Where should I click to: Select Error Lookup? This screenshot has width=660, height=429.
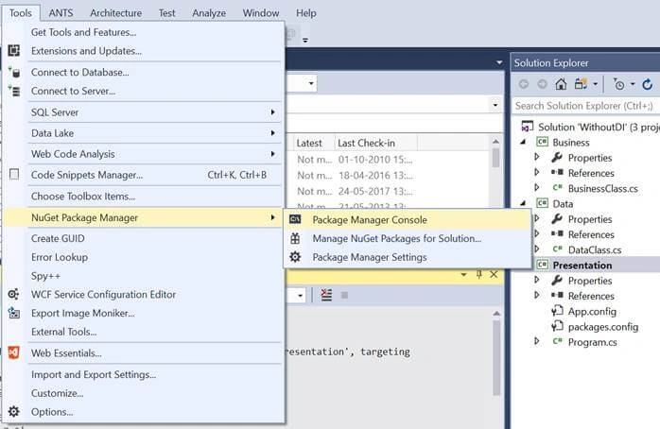tap(142, 257)
